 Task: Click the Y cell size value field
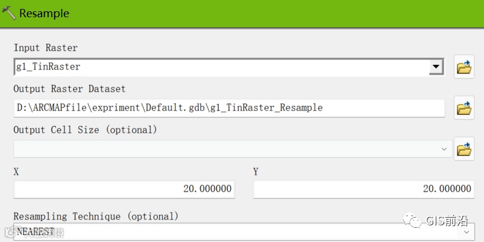364,189
